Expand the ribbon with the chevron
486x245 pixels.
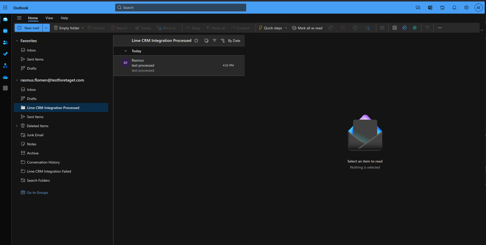[482, 30]
